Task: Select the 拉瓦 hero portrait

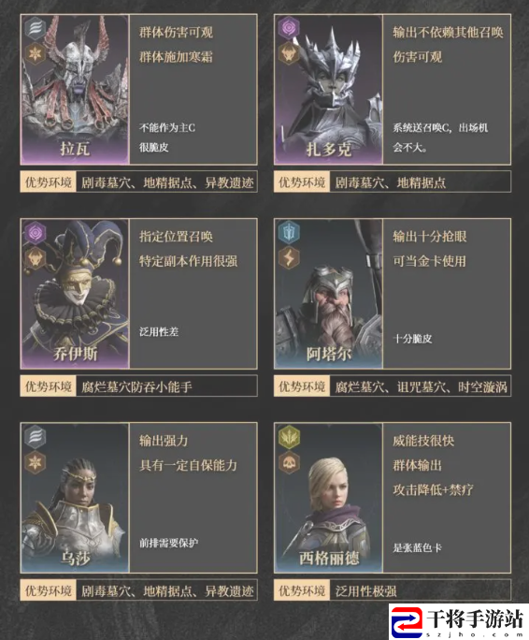Action: (x=75, y=90)
